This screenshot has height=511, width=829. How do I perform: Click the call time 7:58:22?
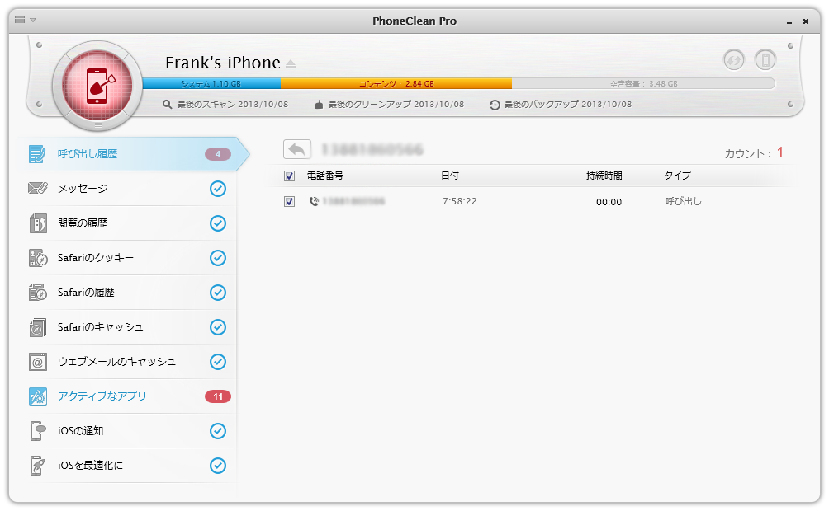(459, 201)
